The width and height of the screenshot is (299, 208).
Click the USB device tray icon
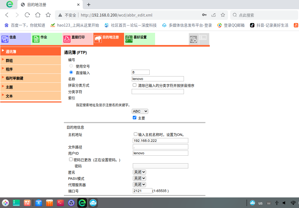(277, 203)
